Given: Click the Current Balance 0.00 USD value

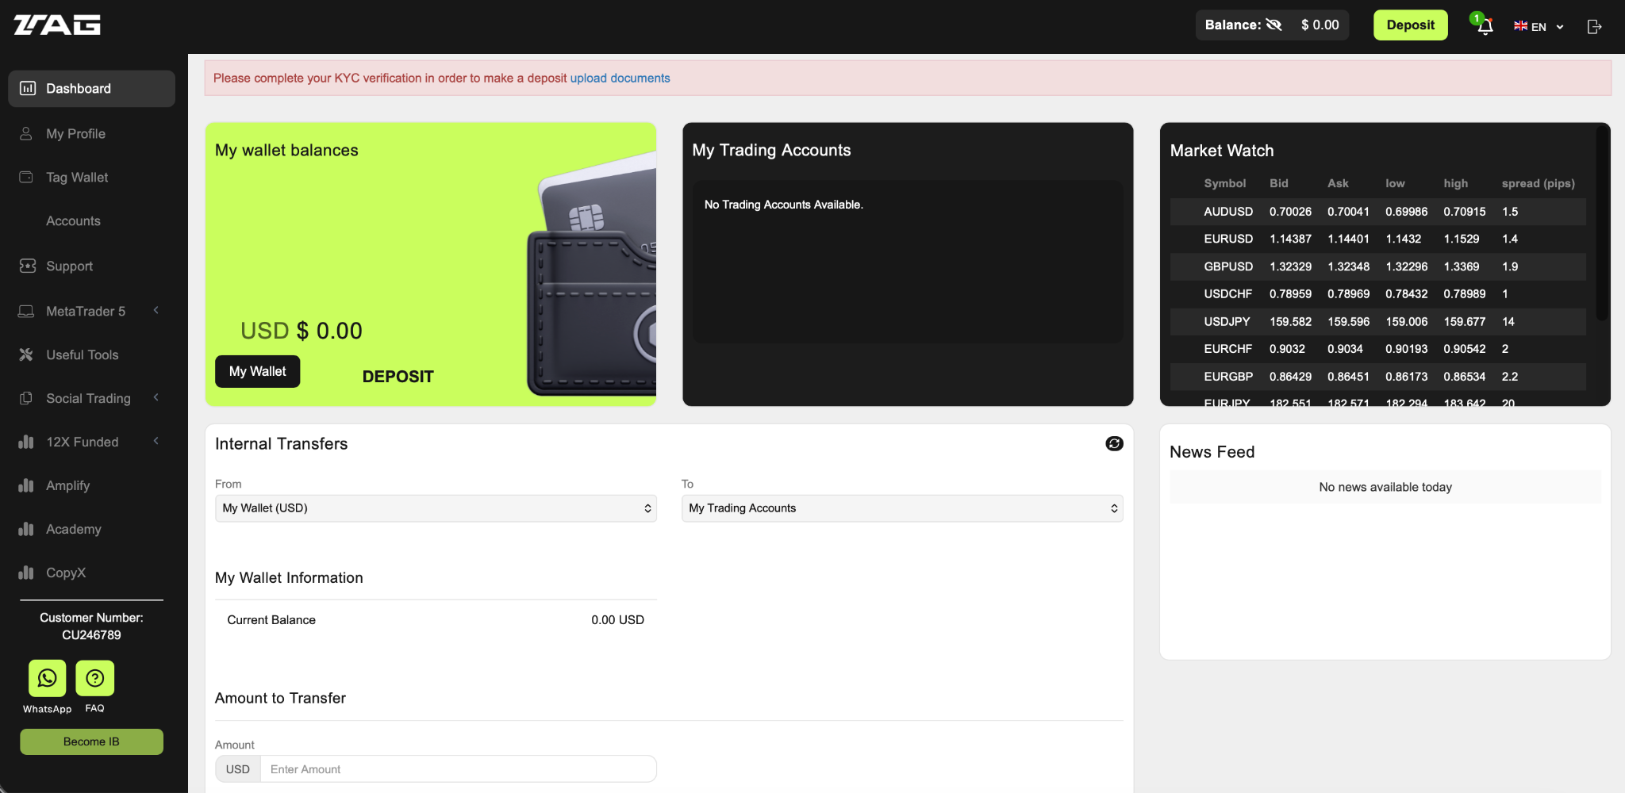Looking at the screenshot, I should 617,620.
